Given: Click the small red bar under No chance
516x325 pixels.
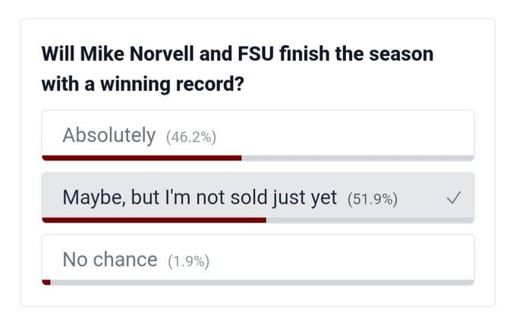Looking at the screenshot, I should coord(46,282).
